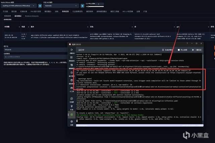Open the extensions (扩展) tab
Screen dimensions: 215x143
tap(145, 11)
